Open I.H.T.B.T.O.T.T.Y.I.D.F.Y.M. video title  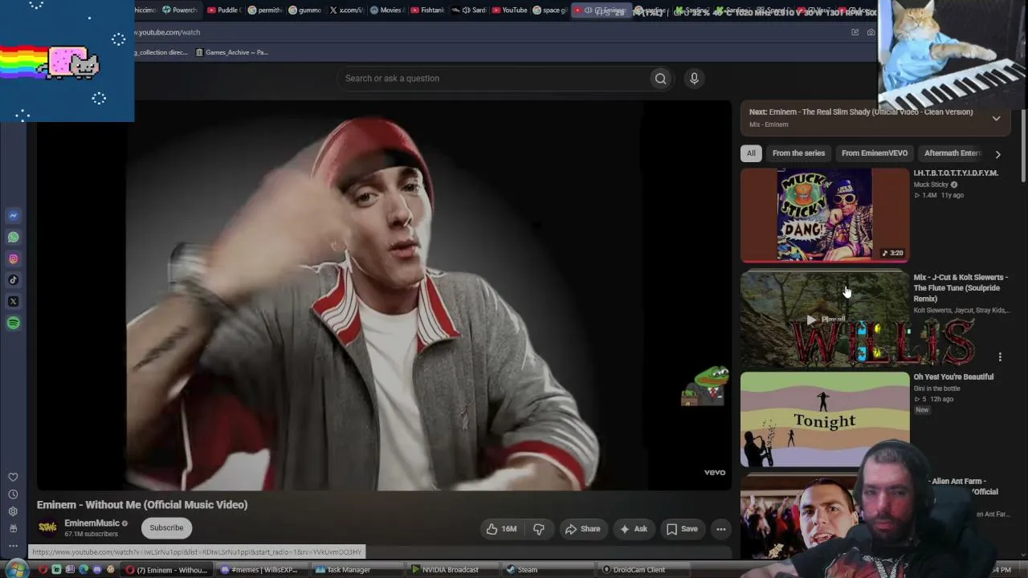coord(956,173)
